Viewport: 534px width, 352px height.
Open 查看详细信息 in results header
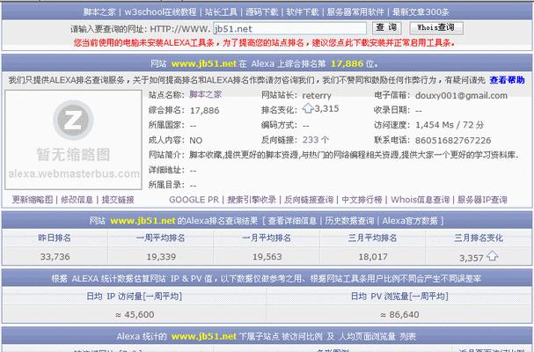[292, 221]
